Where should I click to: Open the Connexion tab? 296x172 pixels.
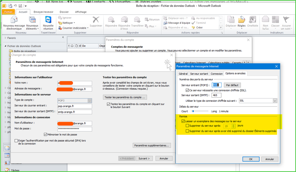pyautogui.click(x=217, y=74)
